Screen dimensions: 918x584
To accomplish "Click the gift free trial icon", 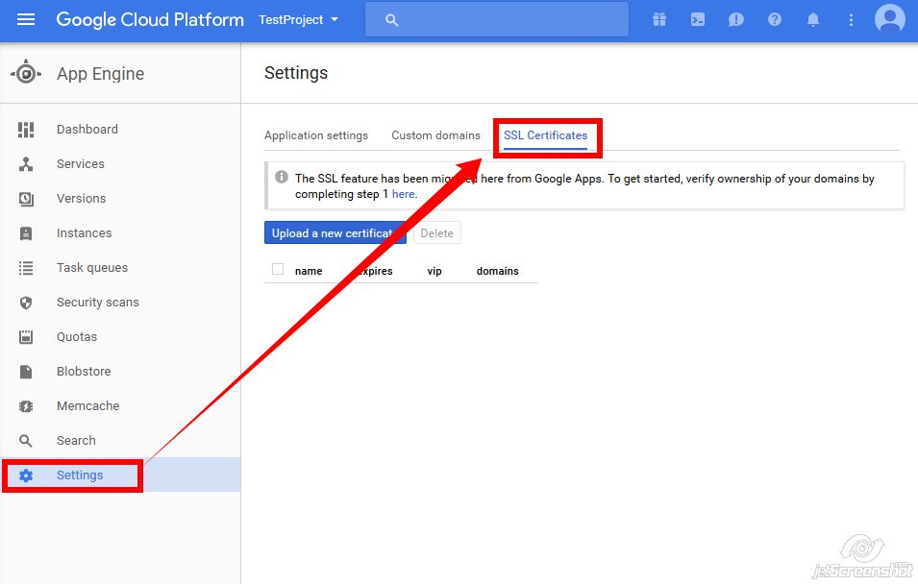I will [x=659, y=19].
